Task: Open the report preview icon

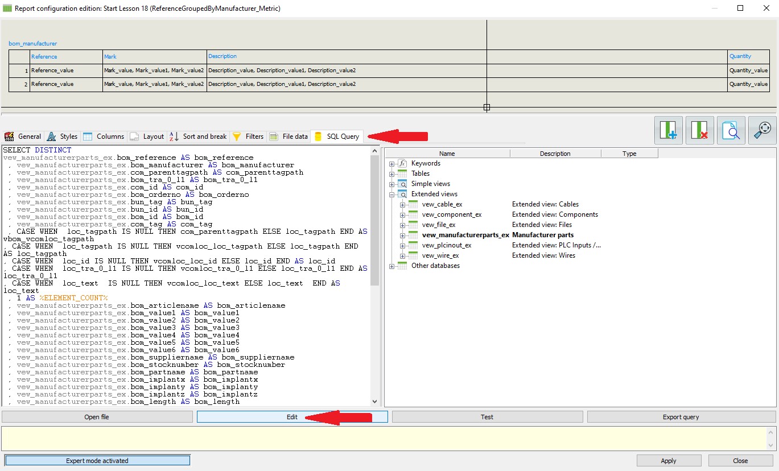Action: 731,130
